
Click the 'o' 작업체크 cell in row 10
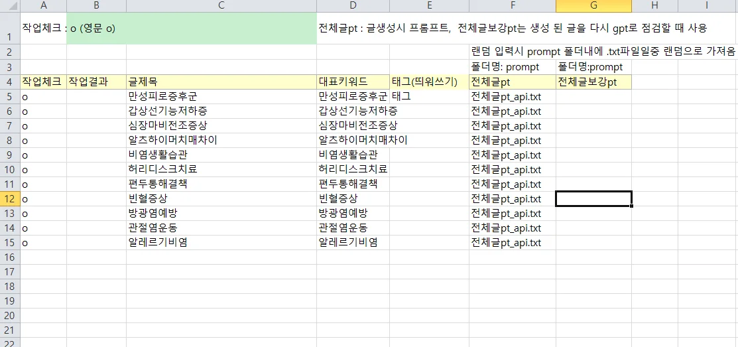coord(44,169)
